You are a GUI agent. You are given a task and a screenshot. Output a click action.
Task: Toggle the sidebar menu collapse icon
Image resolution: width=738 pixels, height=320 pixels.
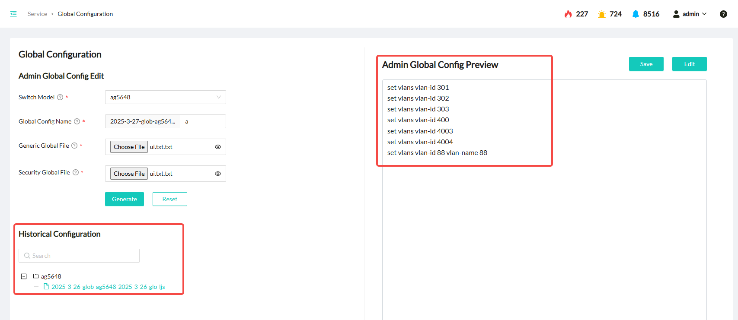click(13, 14)
